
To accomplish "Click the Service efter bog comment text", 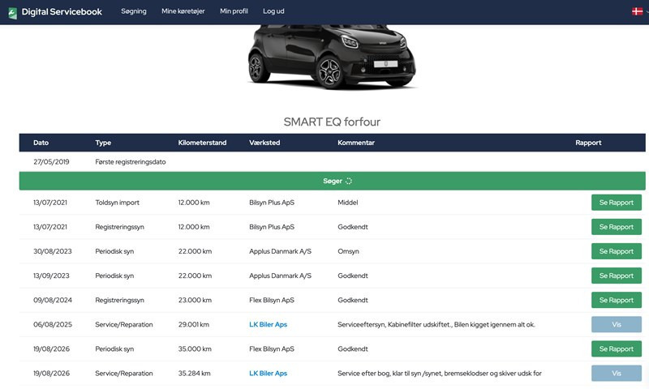I will [x=440, y=374].
